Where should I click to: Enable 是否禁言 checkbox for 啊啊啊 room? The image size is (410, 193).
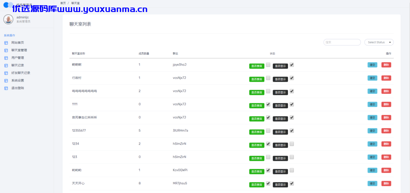(268, 65)
